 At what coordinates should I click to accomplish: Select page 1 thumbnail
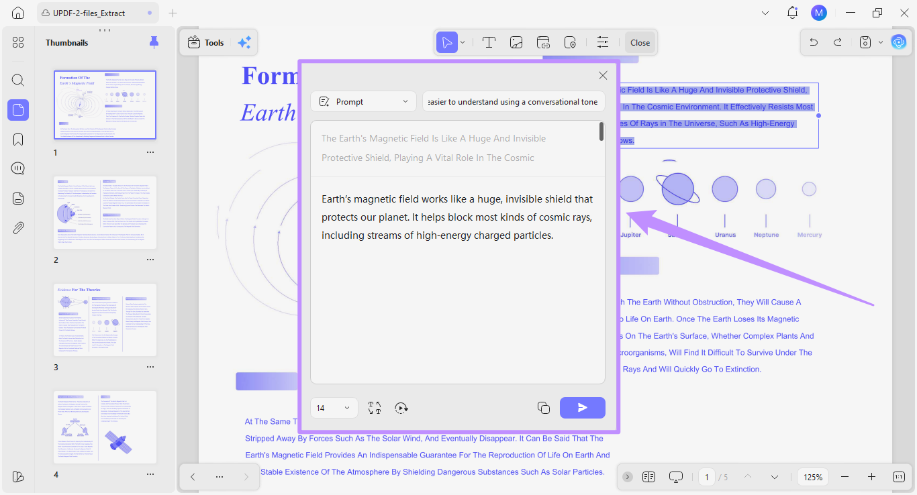pos(105,105)
